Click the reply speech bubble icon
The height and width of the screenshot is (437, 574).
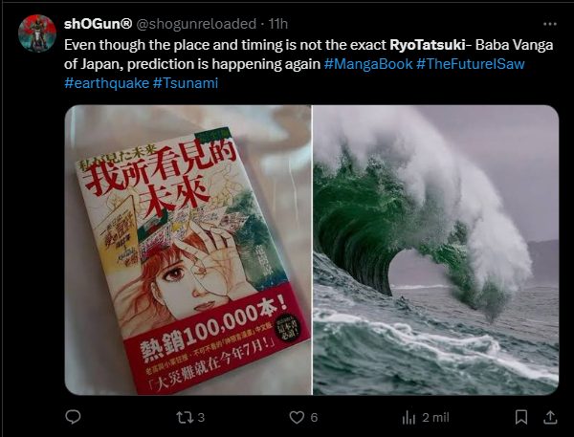pos(73,417)
